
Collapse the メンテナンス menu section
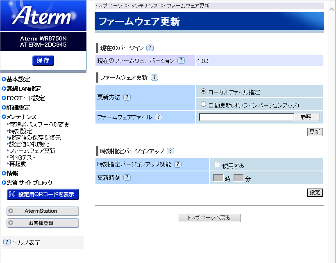[21, 117]
